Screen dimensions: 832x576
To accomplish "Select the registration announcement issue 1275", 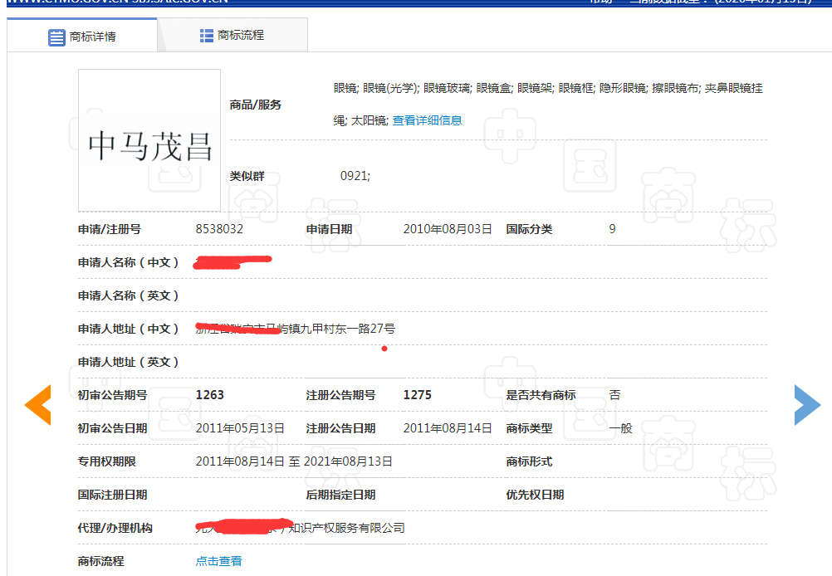I will (417, 395).
